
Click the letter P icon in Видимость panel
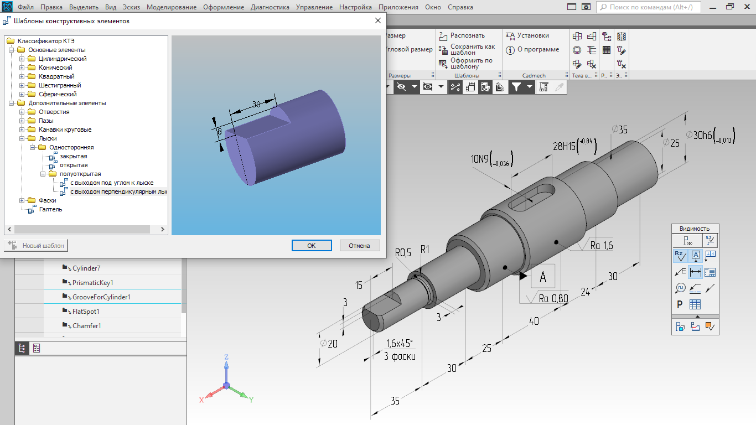tap(680, 304)
